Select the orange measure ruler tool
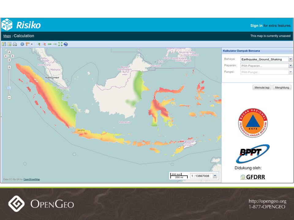Screen dimensions: 294x220 coord(28,44)
